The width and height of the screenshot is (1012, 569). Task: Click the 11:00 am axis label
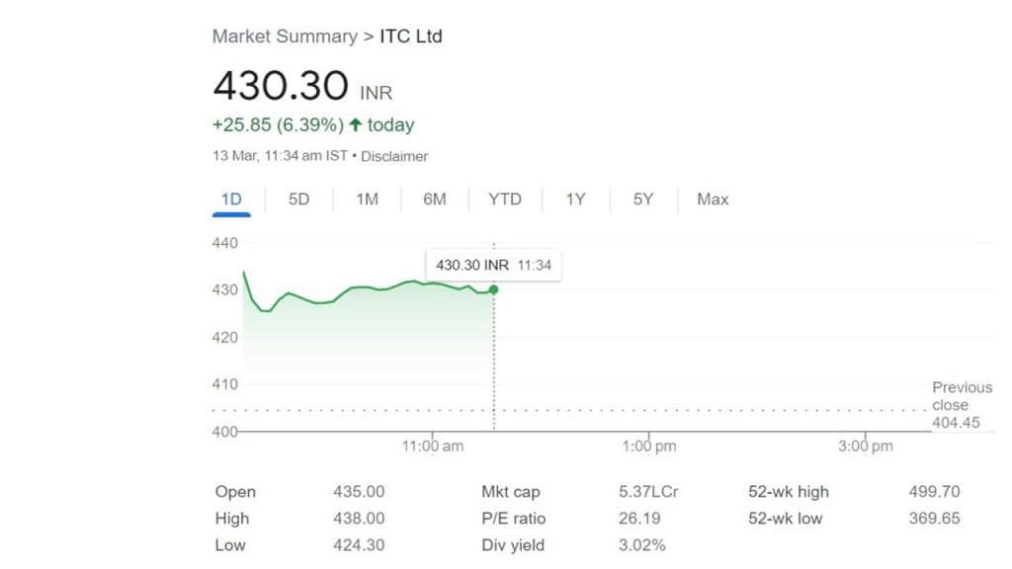coord(432,447)
